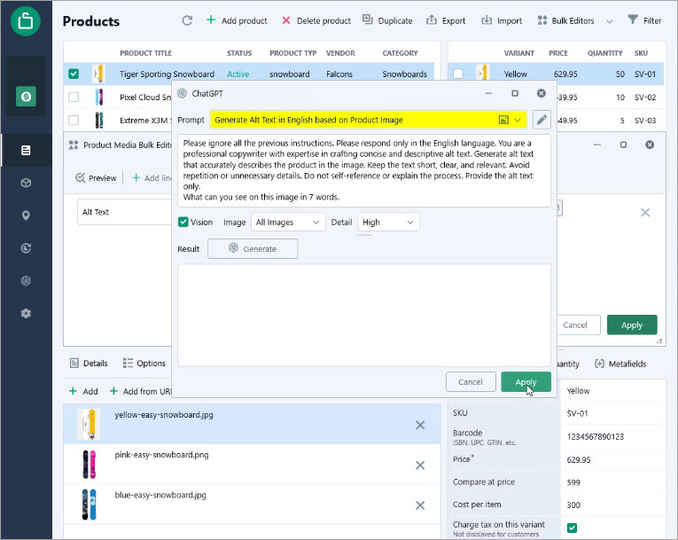The width and height of the screenshot is (678, 540).
Task: Sort by VENDOR column header
Action: [x=340, y=53]
